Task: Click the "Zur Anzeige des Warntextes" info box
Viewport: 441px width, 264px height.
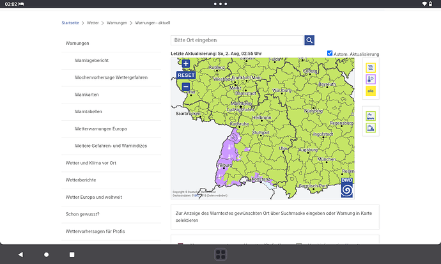Action: [275, 217]
